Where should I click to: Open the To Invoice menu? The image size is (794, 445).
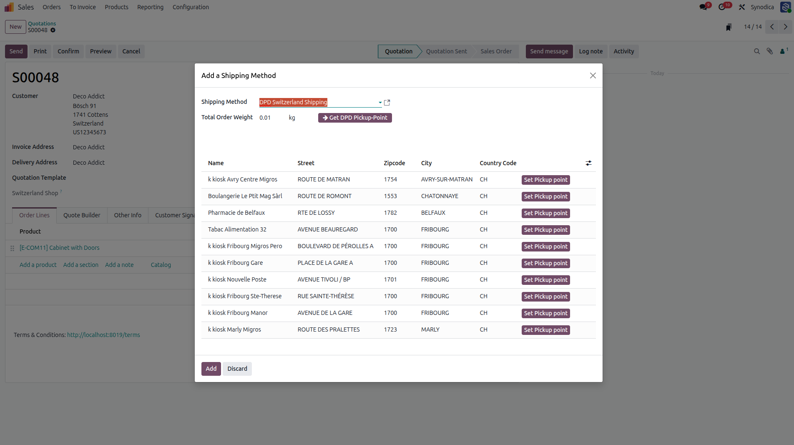[x=83, y=7]
